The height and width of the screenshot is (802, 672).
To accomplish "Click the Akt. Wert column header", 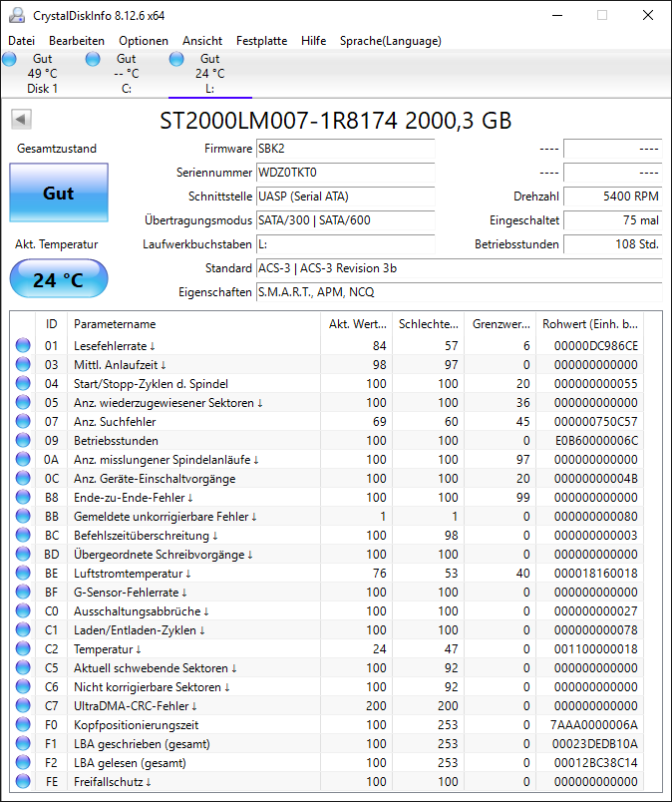I will (x=357, y=324).
